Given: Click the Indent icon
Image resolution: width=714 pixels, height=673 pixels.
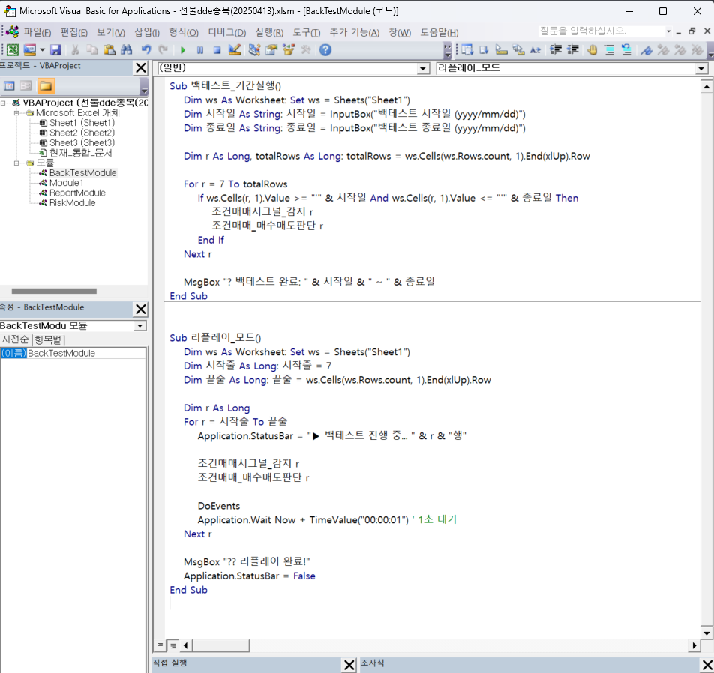Looking at the screenshot, I should coord(554,50).
